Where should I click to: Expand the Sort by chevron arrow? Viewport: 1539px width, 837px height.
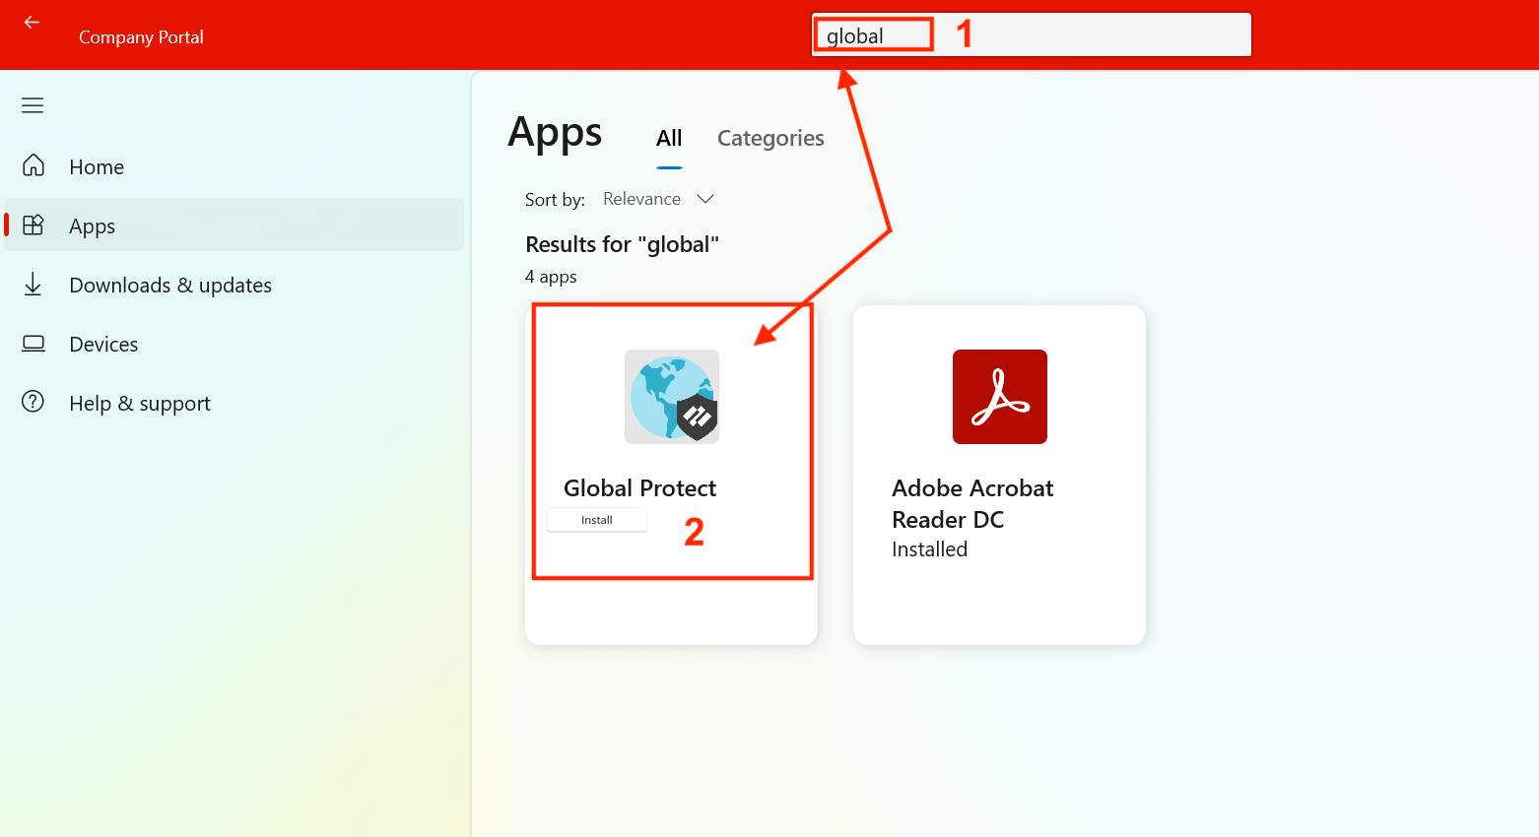[705, 199]
